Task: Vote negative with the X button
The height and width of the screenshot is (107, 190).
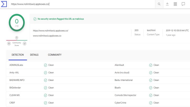Action: (x=9, y=43)
